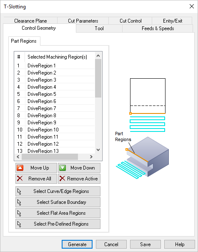The height and width of the screenshot is (252, 198).
Task: Open the Cut Control tab
Action: coord(130,21)
